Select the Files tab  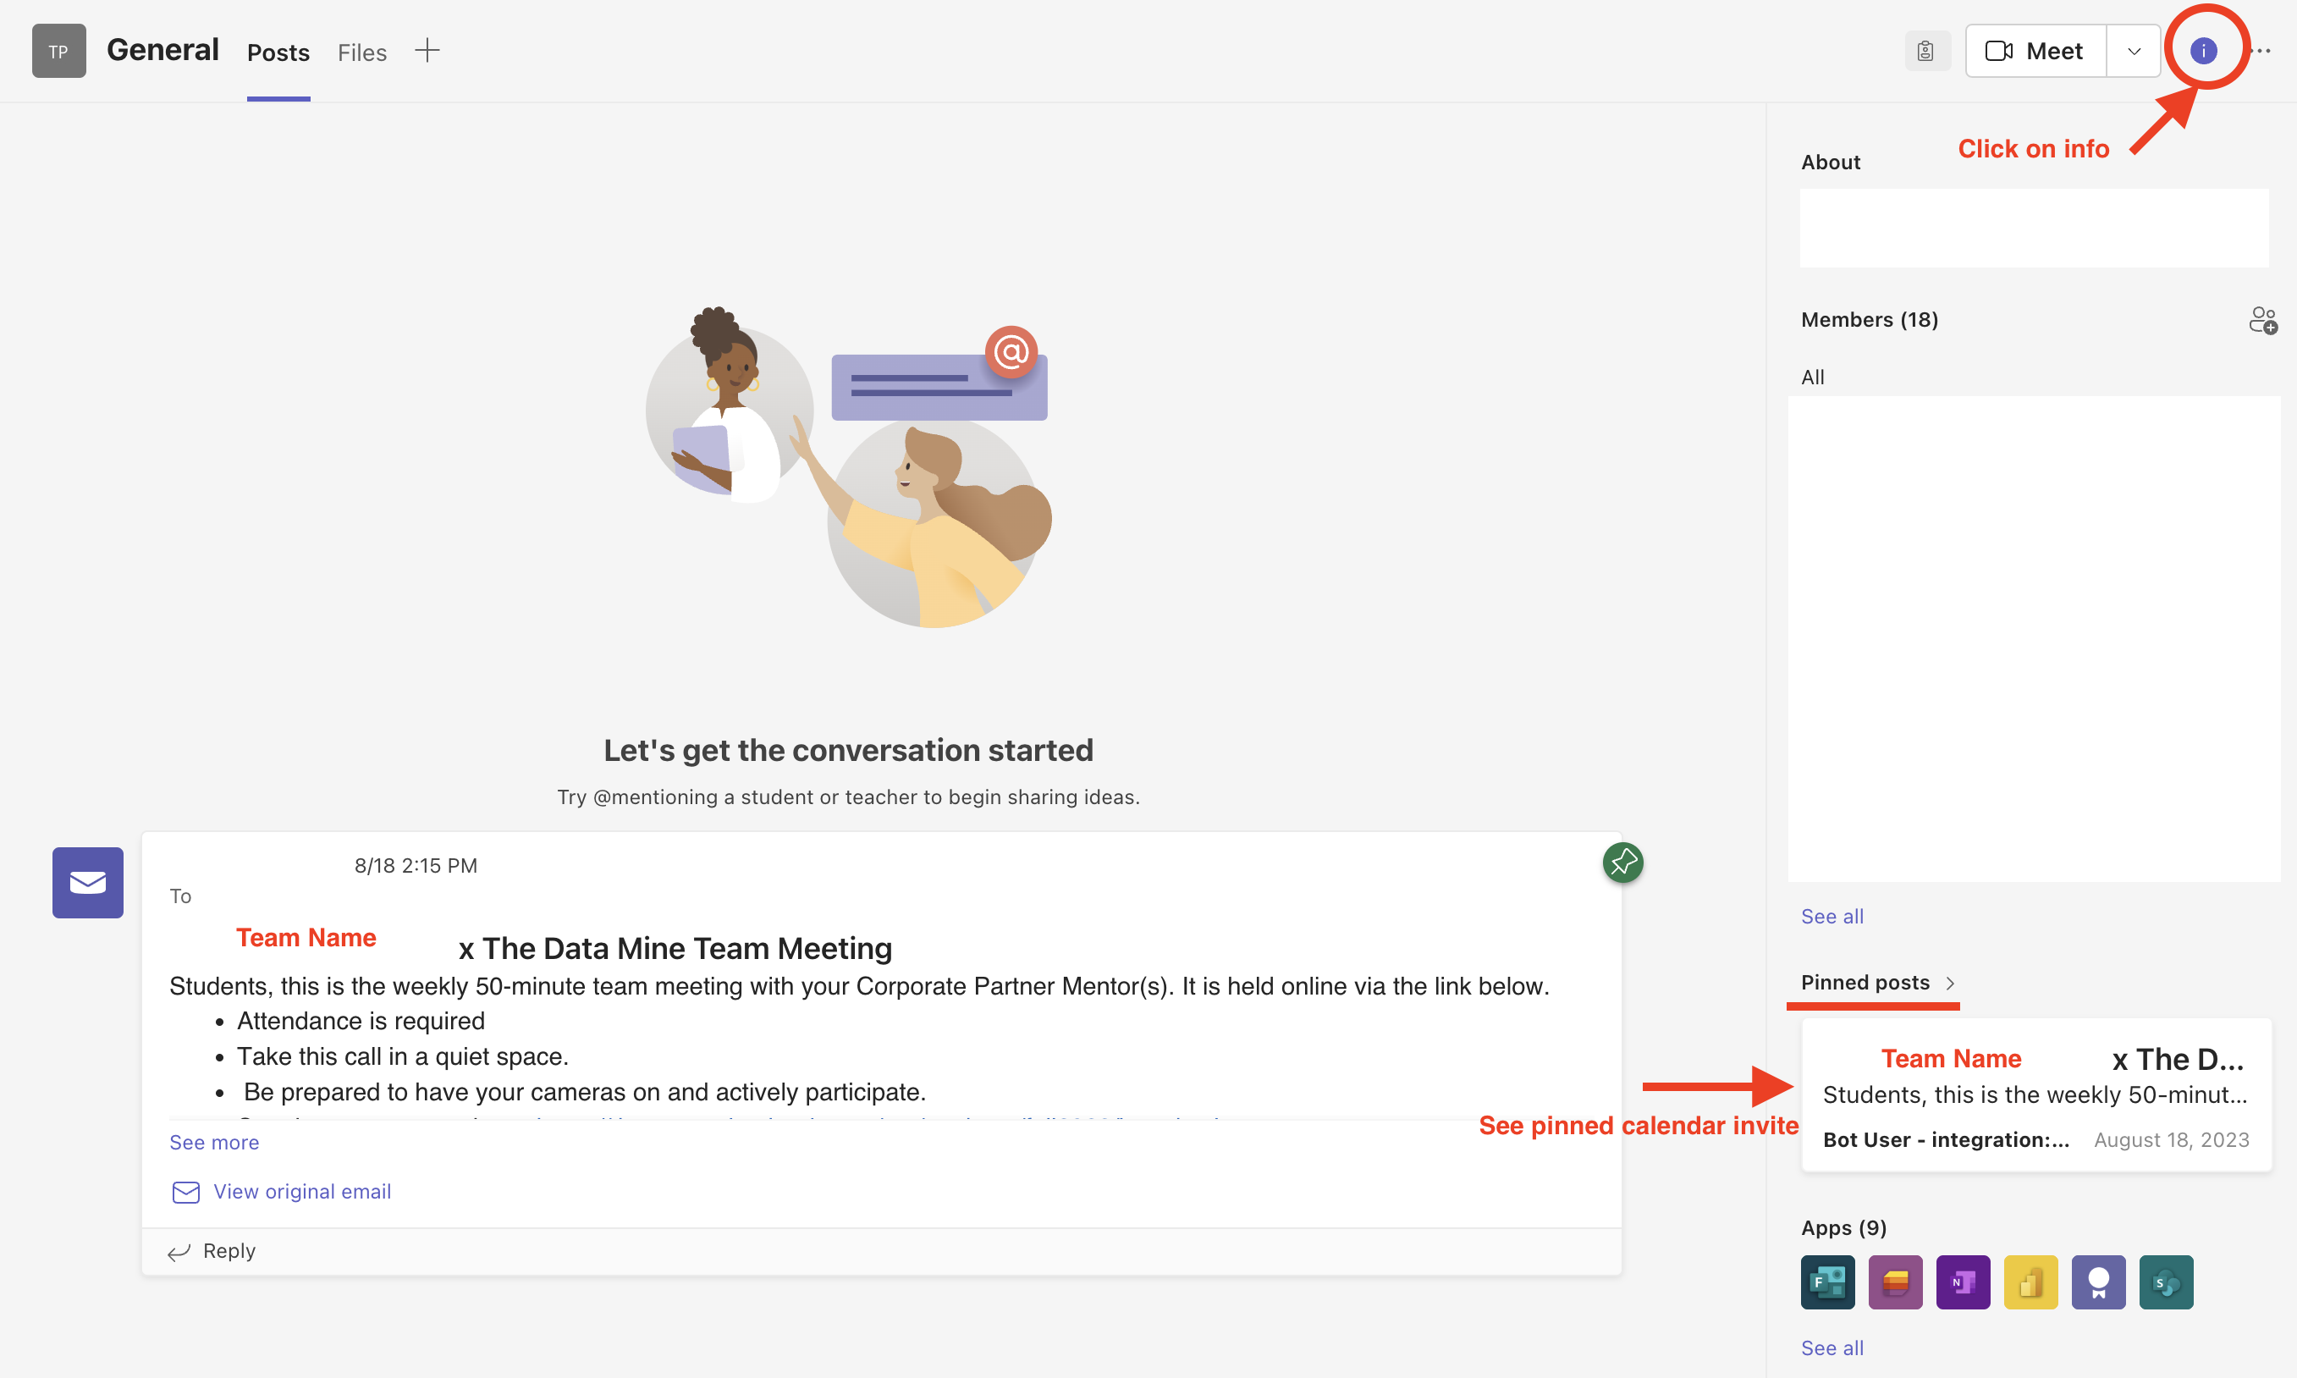362,51
